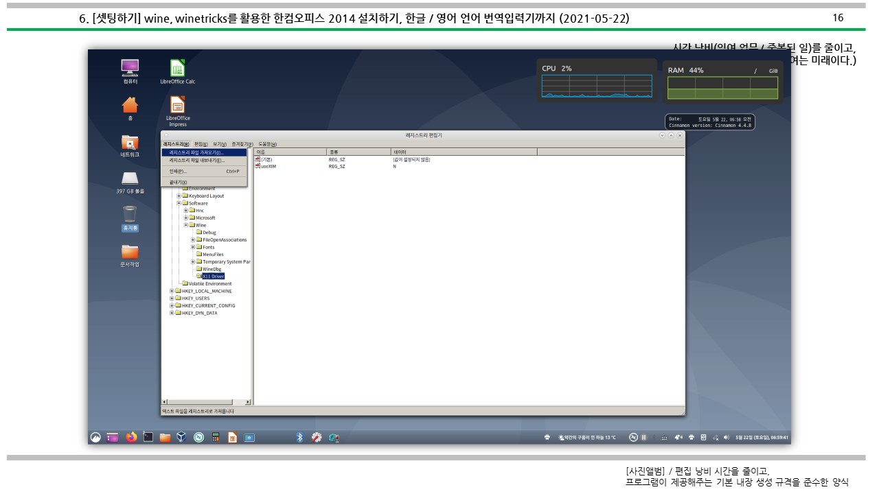879x494 pixels.
Task: Collapse the Software key
Action: coord(179,203)
